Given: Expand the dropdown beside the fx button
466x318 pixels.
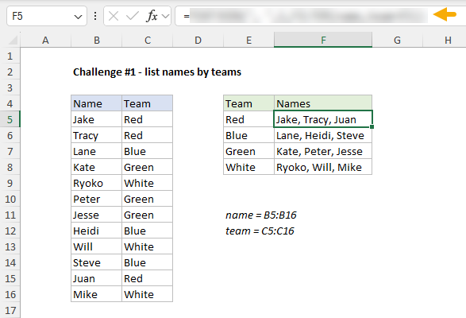Looking at the screenshot, I should point(166,16).
